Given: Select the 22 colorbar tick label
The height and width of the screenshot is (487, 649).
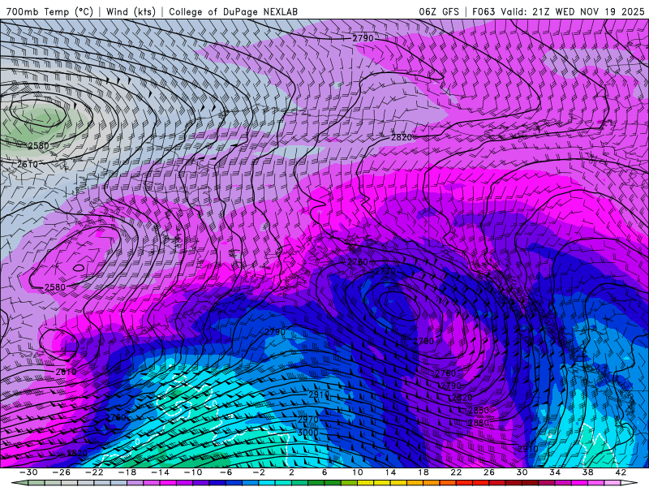Looking at the screenshot, I should (456, 472).
